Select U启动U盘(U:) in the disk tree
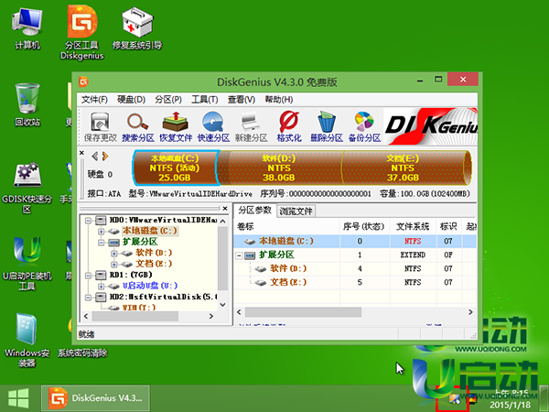This screenshot has height=412, width=549. (150, 286)
